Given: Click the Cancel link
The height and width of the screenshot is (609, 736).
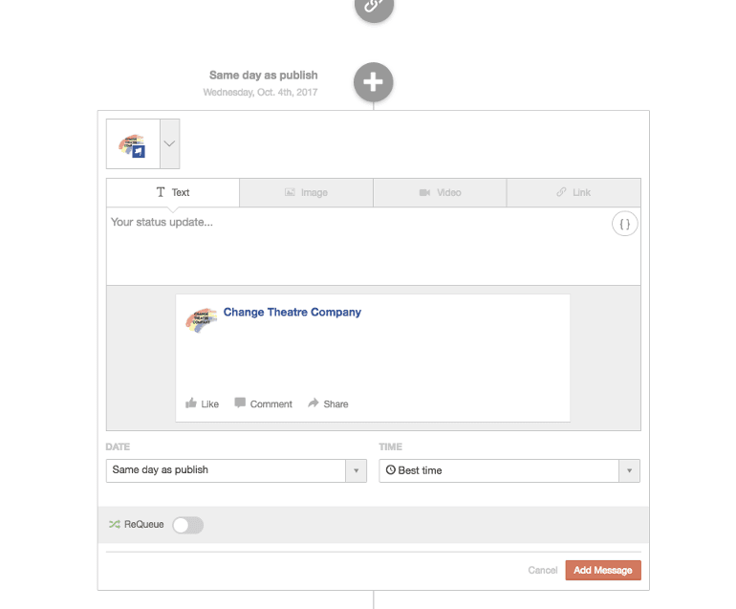Looking at the screenshot, I should [542, 571].
